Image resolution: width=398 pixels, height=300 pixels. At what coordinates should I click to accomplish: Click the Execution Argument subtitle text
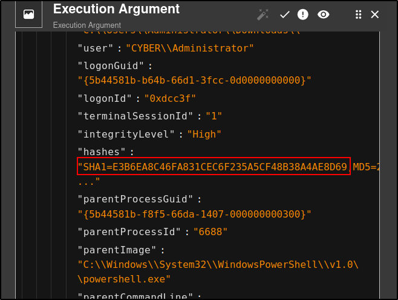point(87,25)
